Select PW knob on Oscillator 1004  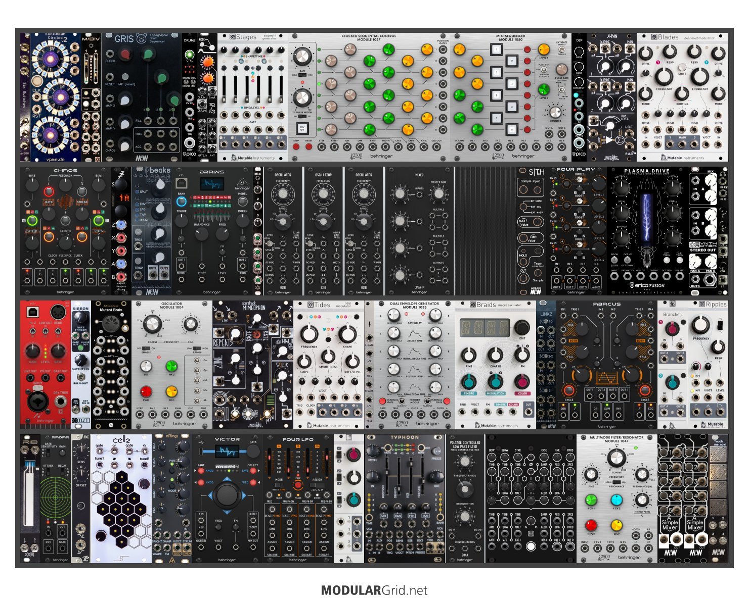click(146, 366)
